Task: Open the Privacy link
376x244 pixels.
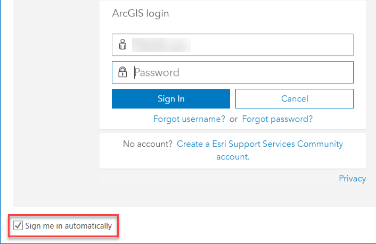Action: coord(352,179)
